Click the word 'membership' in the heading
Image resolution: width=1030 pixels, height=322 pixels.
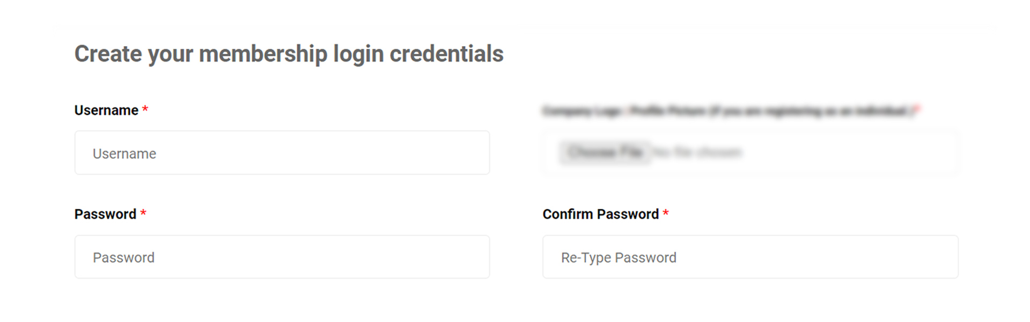click(x=263, y=54)
